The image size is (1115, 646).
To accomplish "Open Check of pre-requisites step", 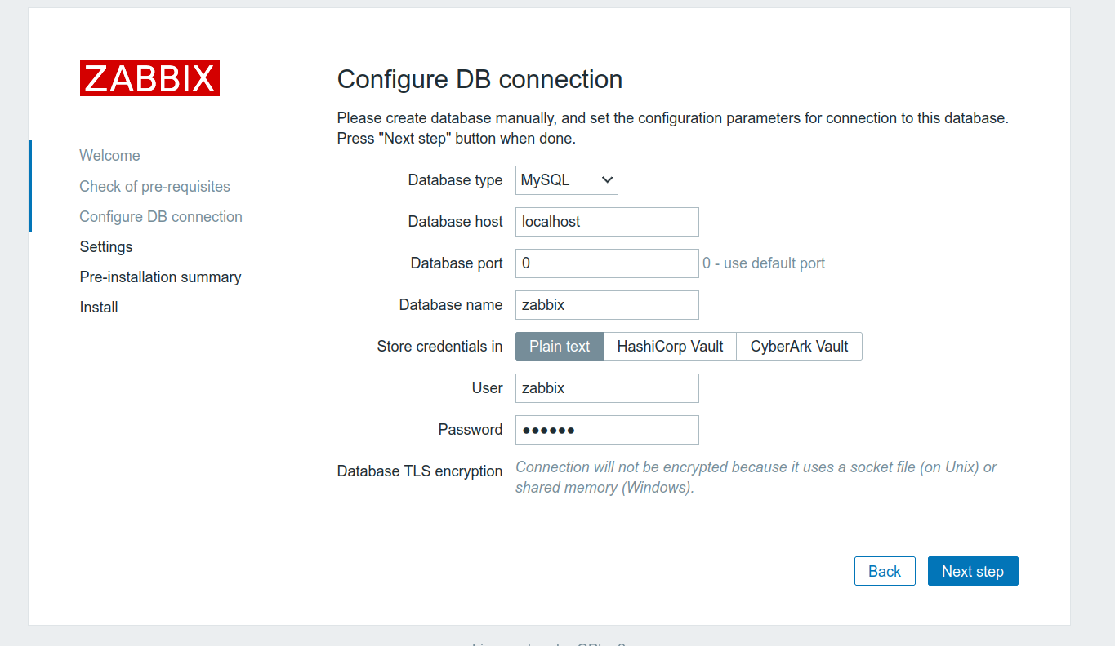I will tap(154, 187).
